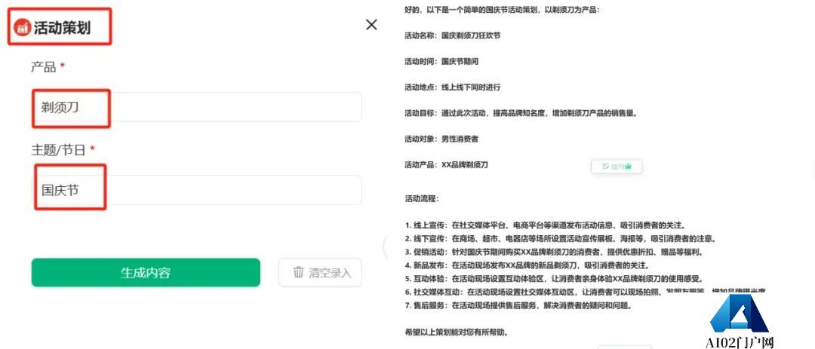The image size is (815, 349).
Task: Click the 活动流程 heading in the output
Action: pyautogui.click(x=422, y=199)
